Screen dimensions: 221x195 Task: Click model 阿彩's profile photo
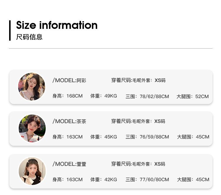click(x=32, y=87)
